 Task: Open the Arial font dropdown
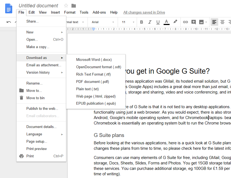pos(103,22)
